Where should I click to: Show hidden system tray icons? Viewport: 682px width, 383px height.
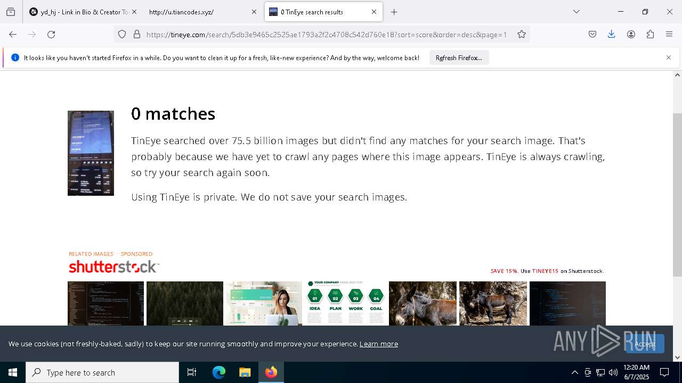click(x=574, y=372)
